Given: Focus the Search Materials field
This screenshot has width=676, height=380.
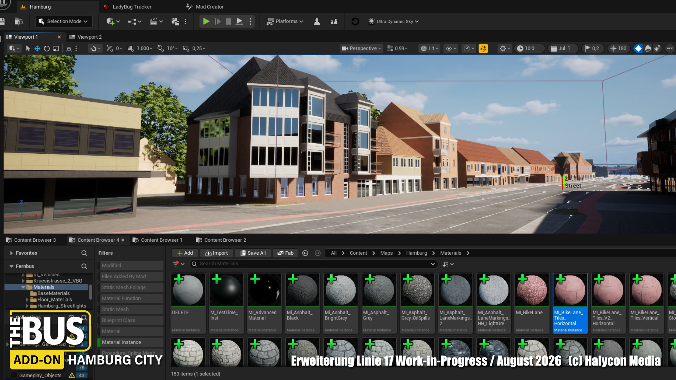Looking at the screenshot, I should (x=313, y=264).
